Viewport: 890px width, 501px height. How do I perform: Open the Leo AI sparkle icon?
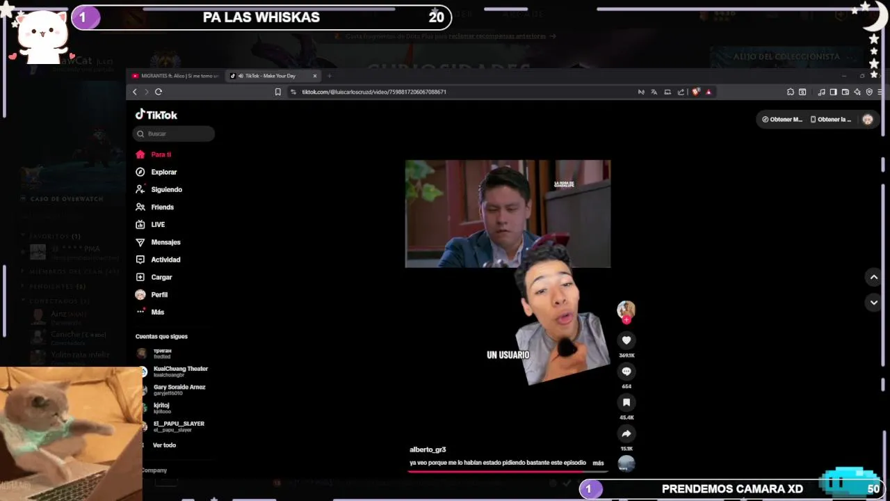857,92
